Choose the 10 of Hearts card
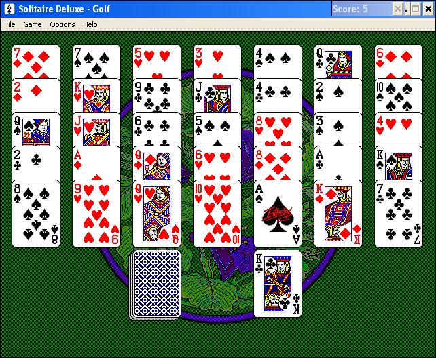Viewport: 436px width, 358px height. click(217, 214)
